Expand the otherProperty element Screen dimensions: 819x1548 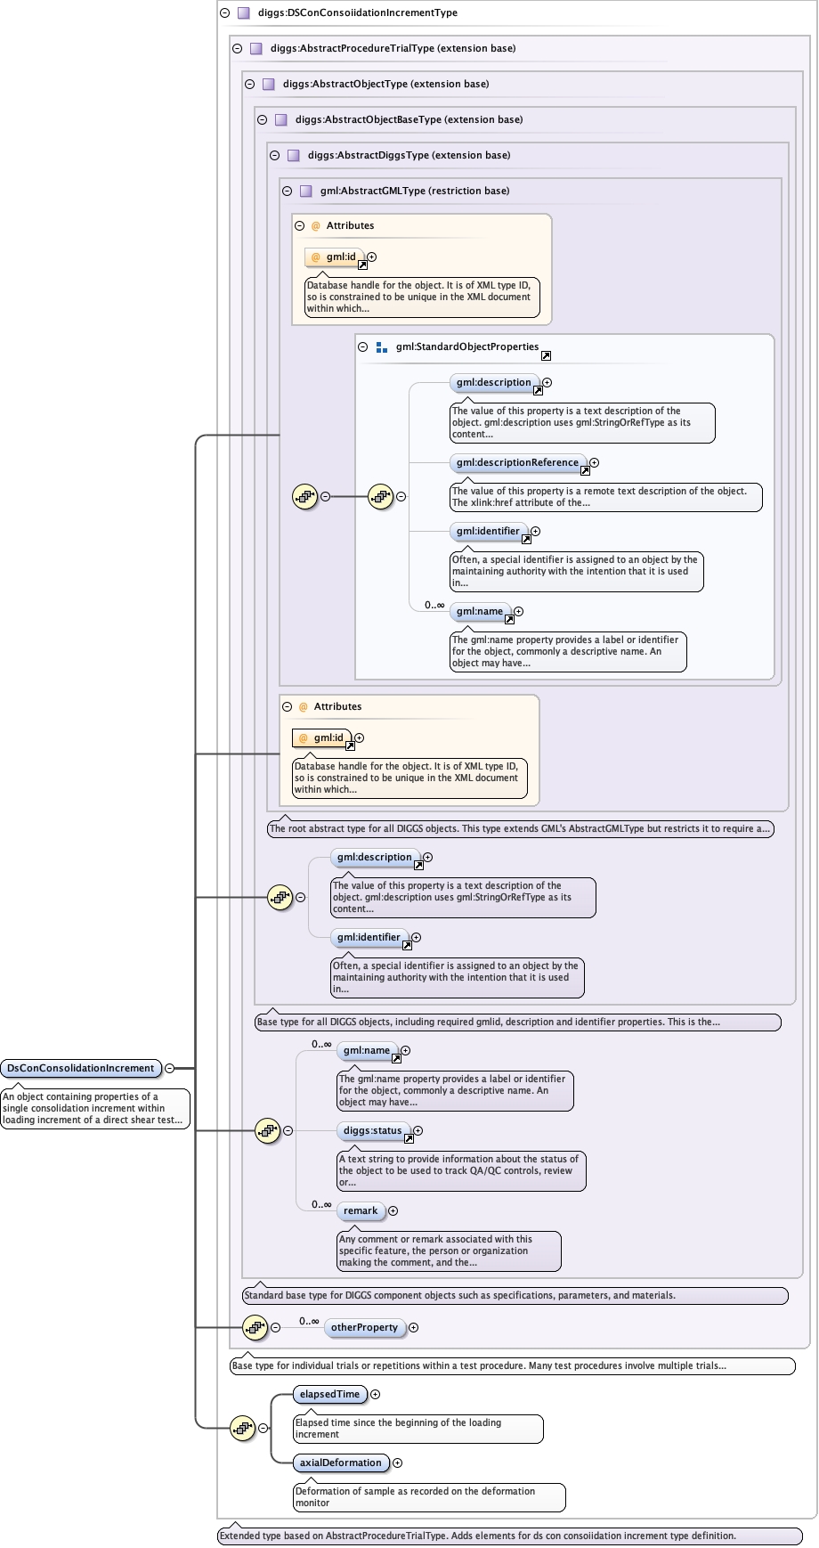(413, 1327)
